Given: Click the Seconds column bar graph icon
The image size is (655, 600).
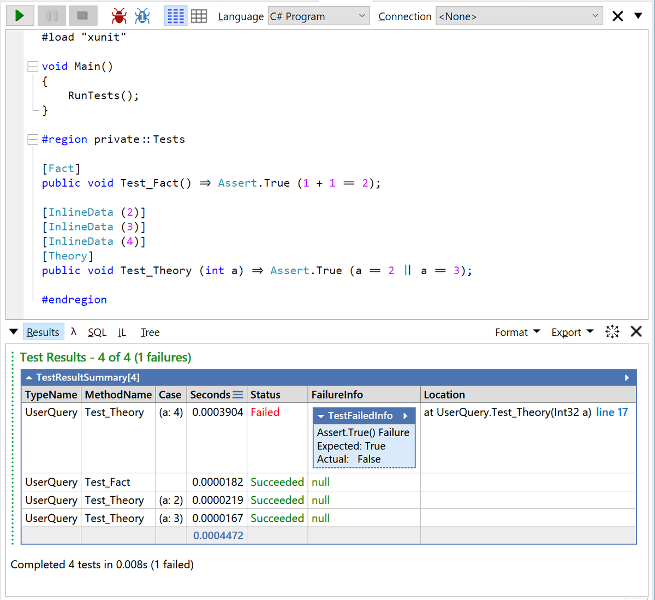Looking at the screenshot, I should pyautogui.click(x=238, y=394).
